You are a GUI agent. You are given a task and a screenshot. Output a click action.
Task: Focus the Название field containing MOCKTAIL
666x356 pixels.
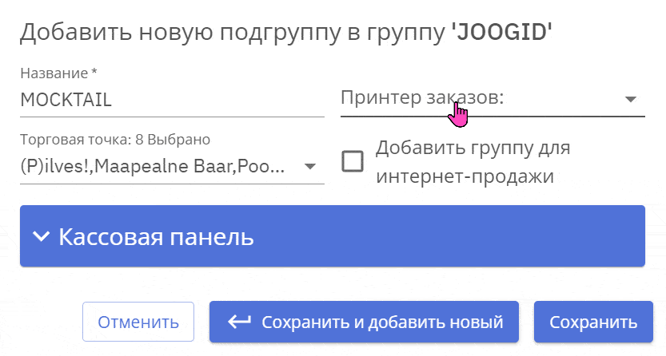[171, 100]
